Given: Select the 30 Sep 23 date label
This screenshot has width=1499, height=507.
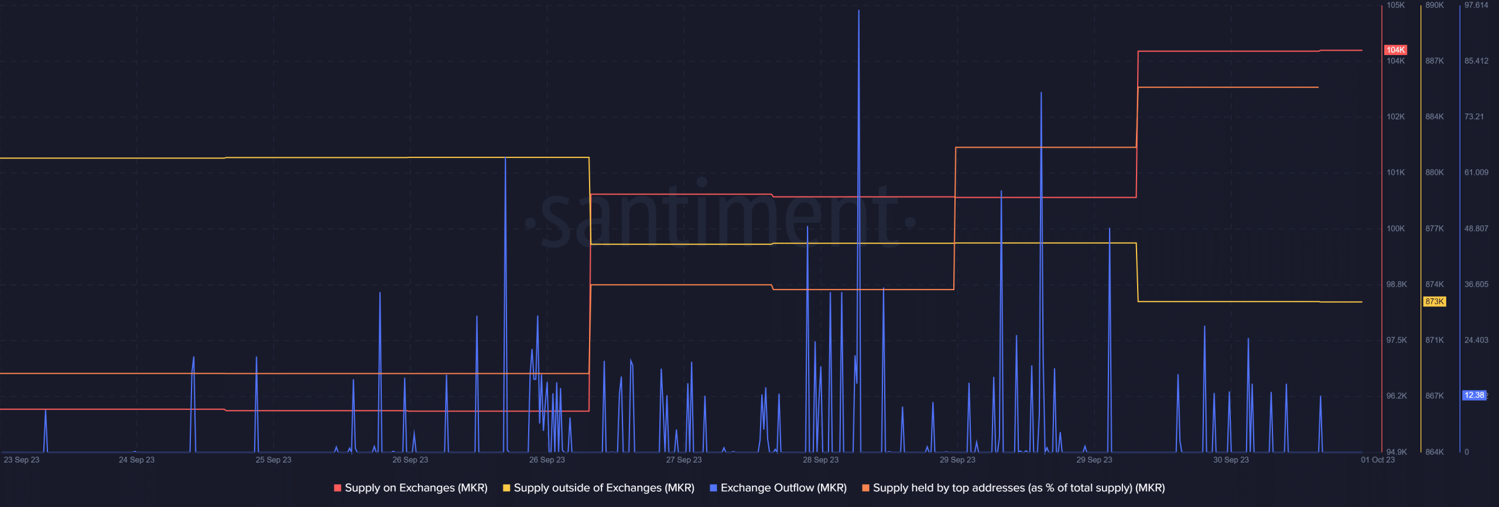Looking at the screenshot, I should (1231, 460).
